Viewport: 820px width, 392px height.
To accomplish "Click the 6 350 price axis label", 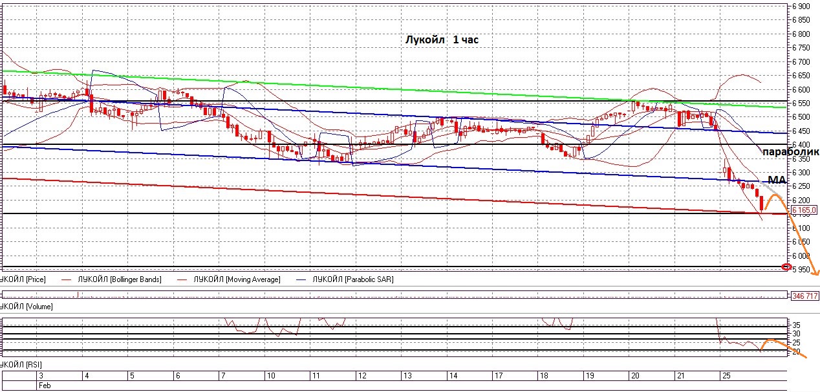I will pyautogui.click(x=801, y=158).
